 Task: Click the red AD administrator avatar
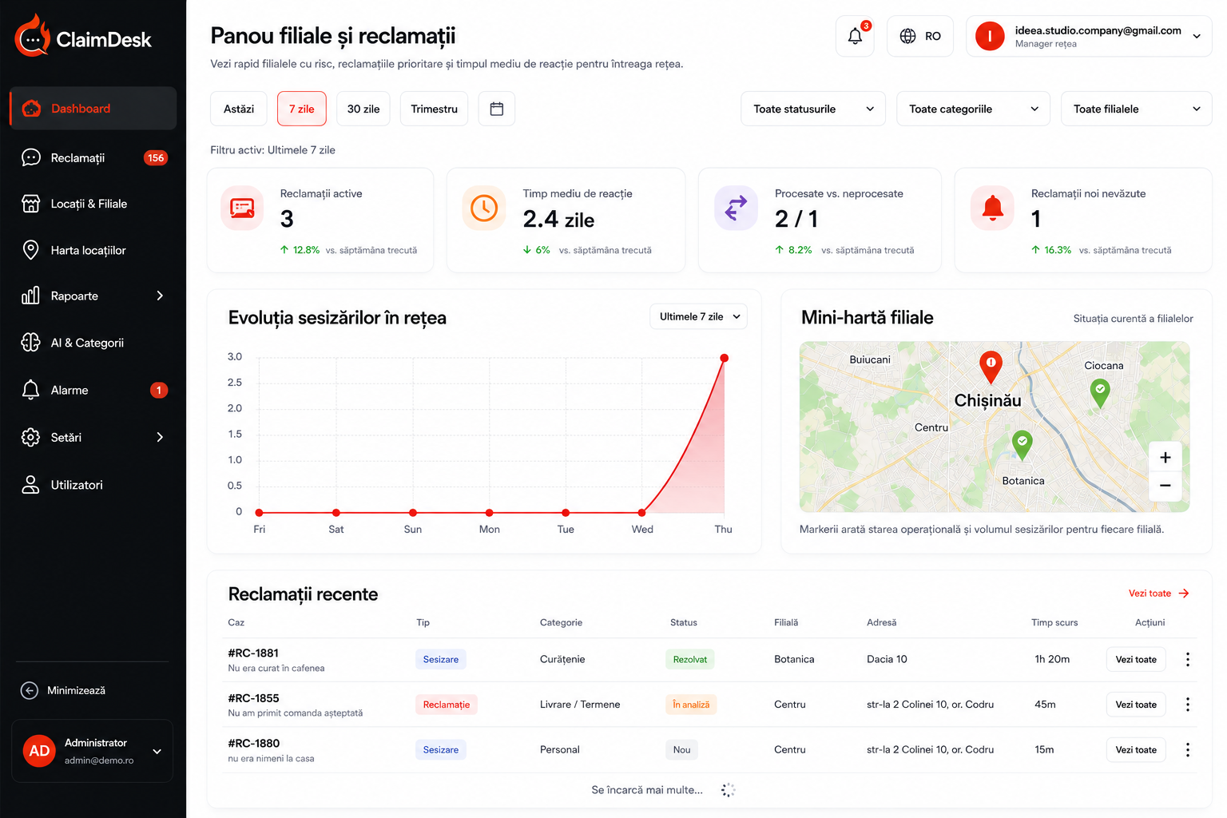tap(39, 751)
